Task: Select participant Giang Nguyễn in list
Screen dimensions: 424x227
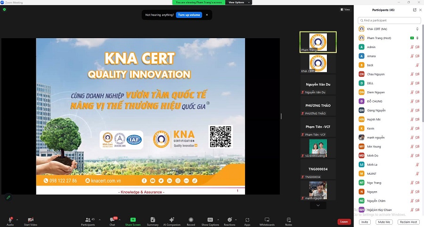Action: pyautogui.click(x=389, y=111)
